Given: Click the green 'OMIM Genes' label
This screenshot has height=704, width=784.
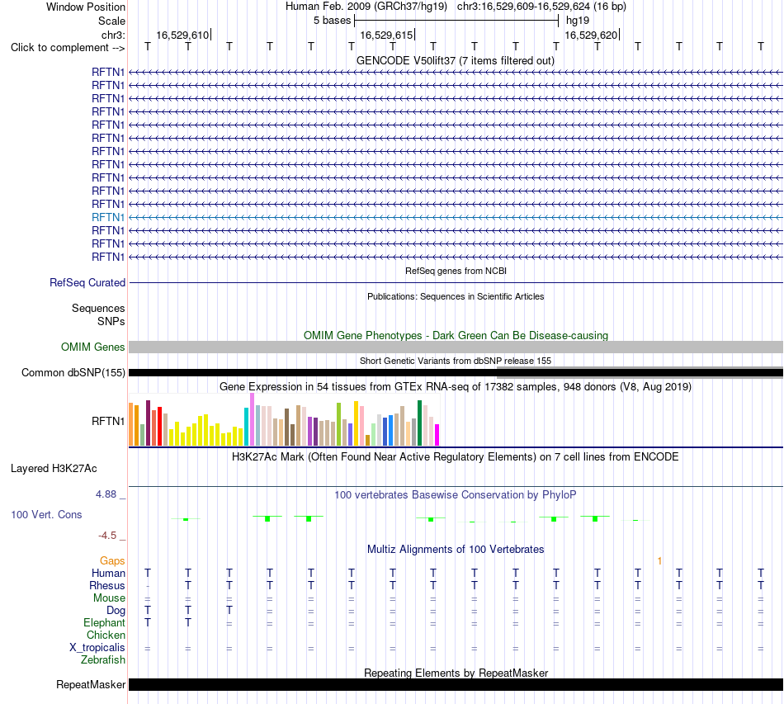Looking at the screenshot, I should click(x=93, y=347).
